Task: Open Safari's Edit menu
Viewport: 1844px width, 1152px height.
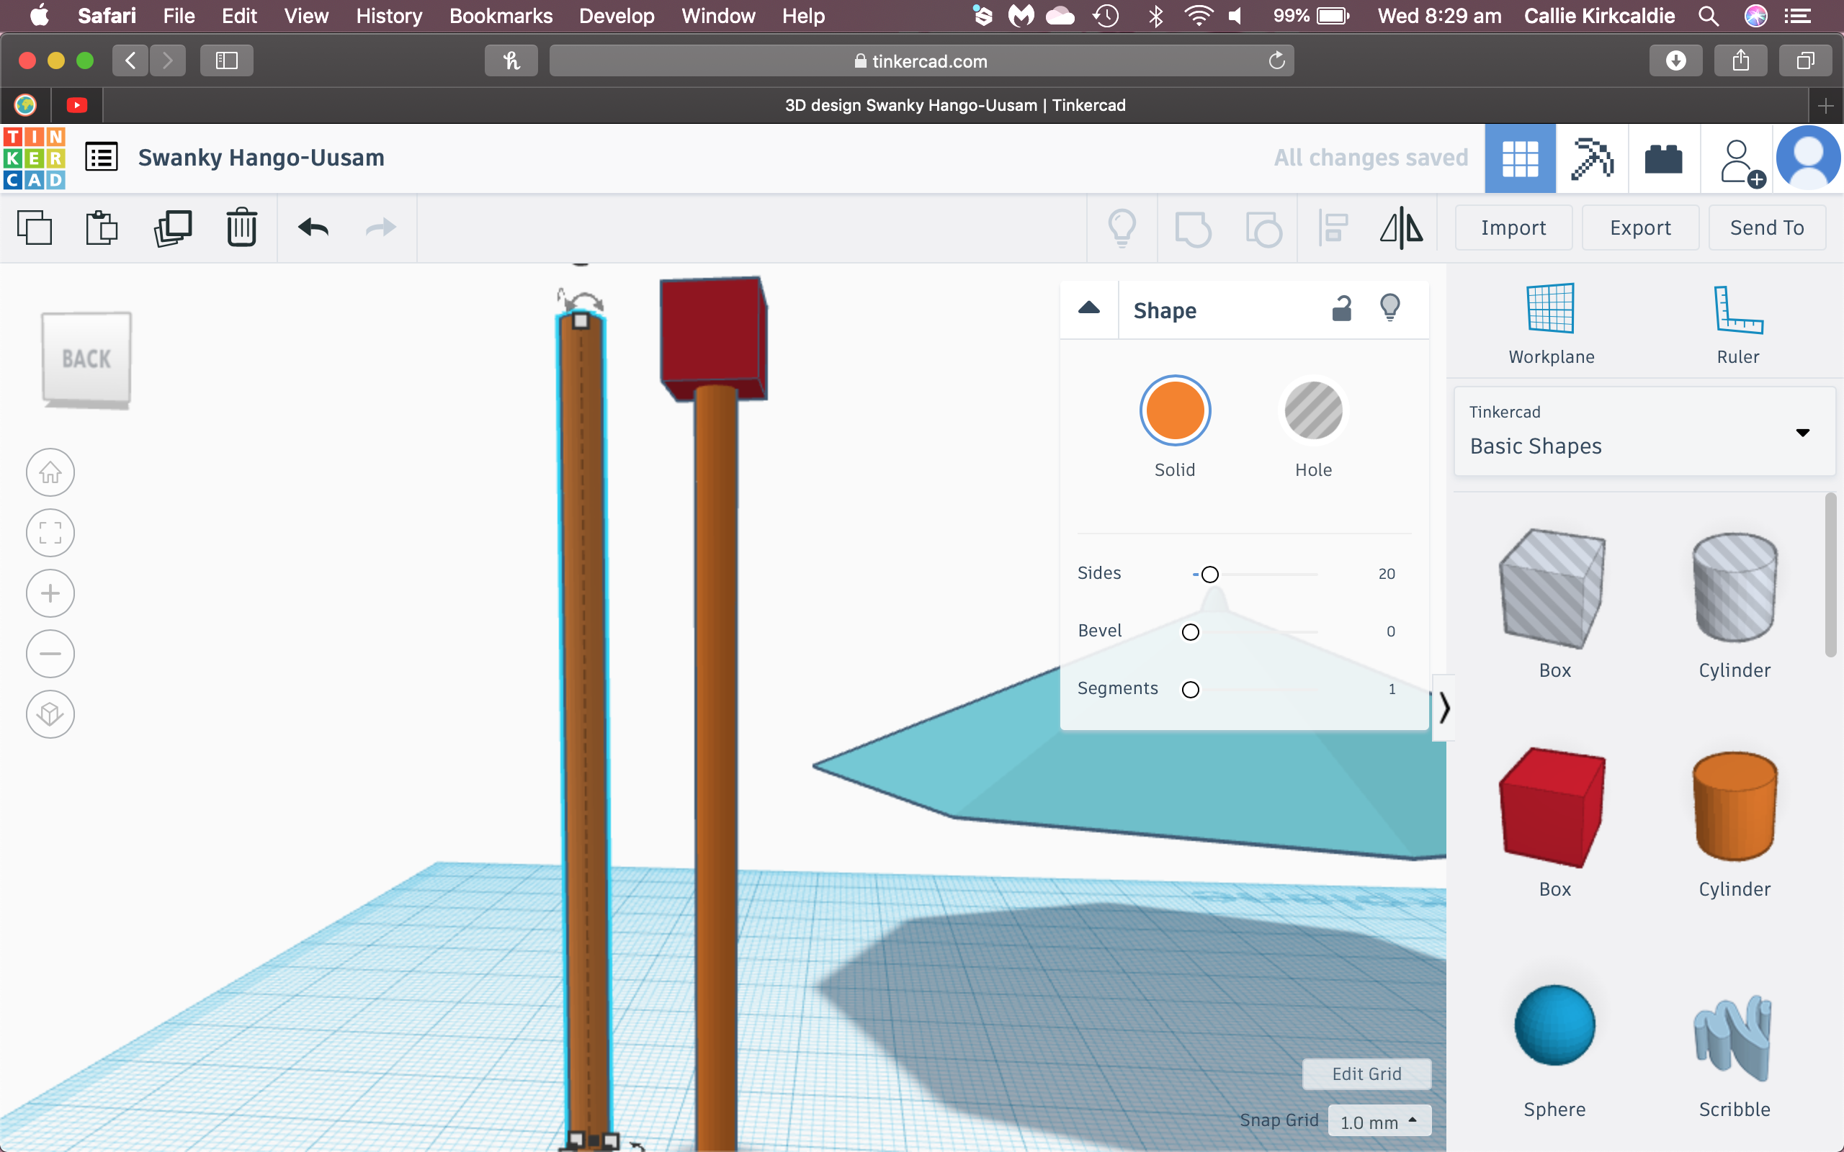Action: coord(239,16)
